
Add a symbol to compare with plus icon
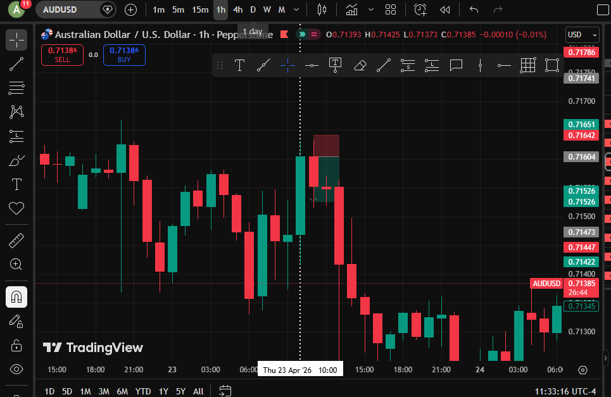click(130, 9)
